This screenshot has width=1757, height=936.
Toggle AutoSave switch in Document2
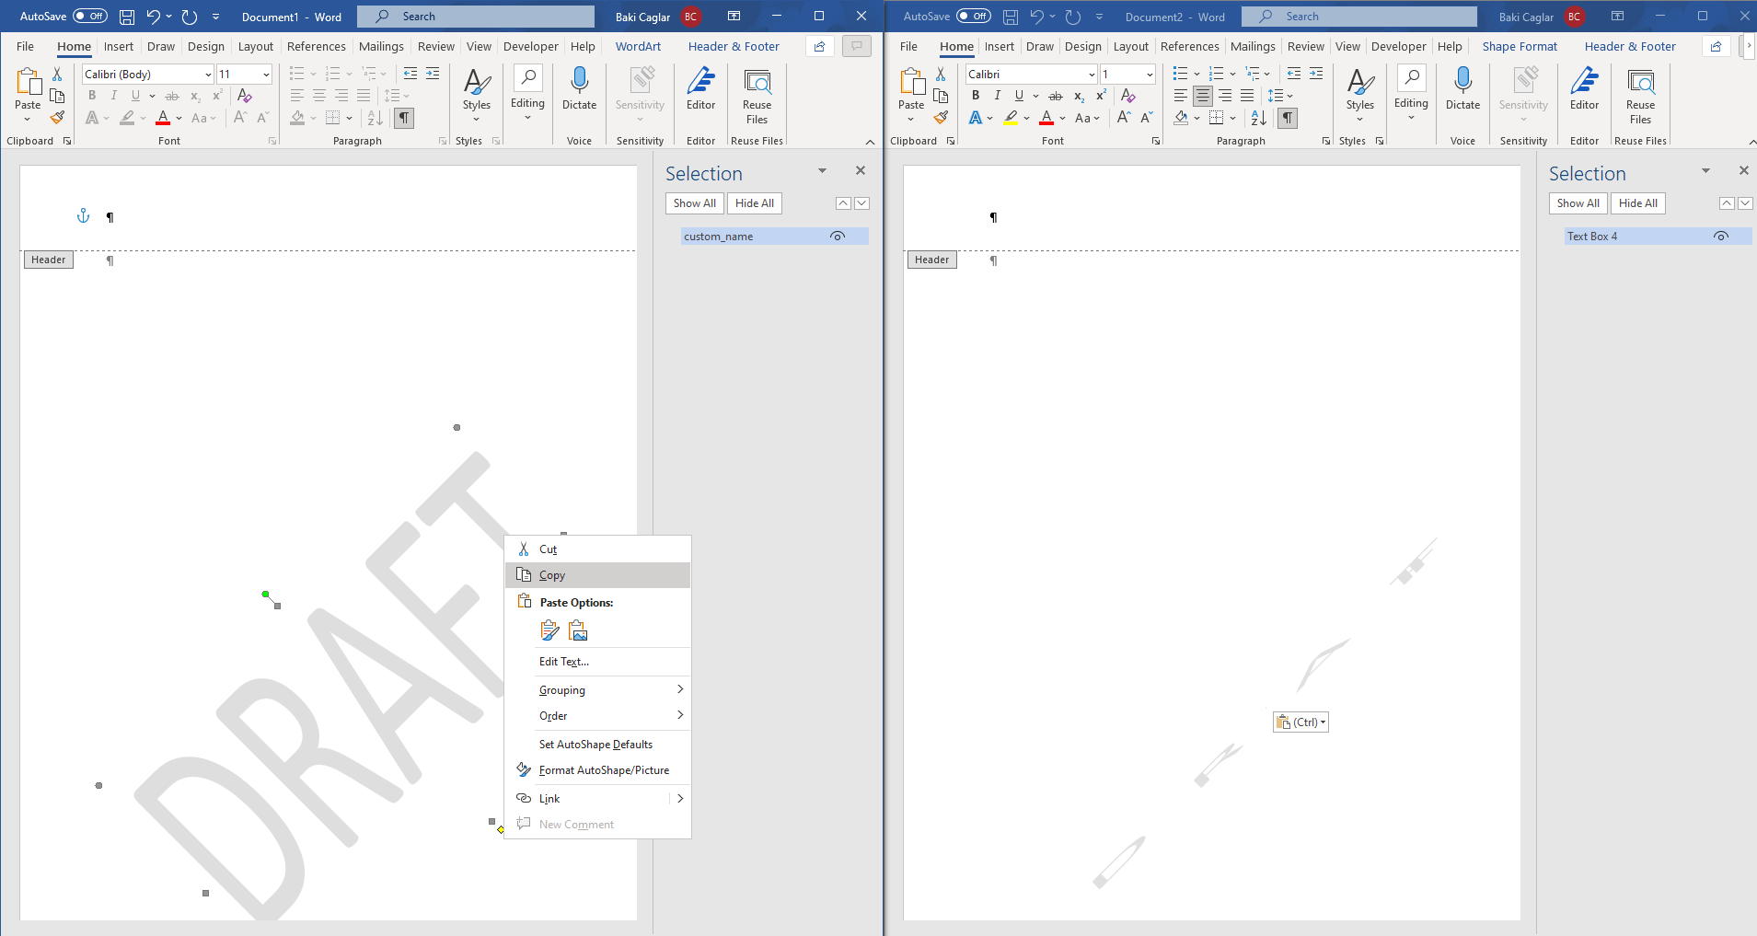[x=974, y=17]
